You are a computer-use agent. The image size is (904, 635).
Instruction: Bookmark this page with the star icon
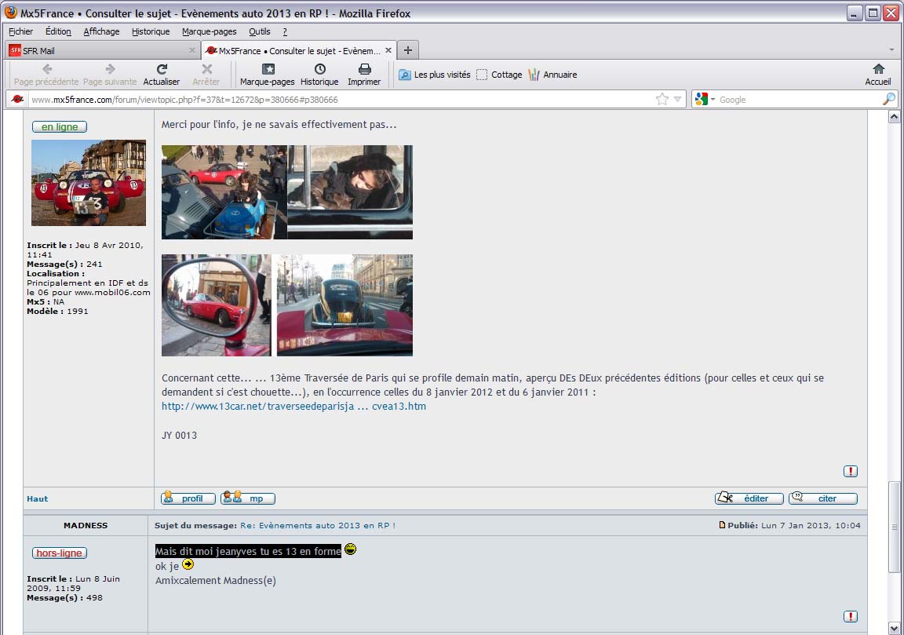pyautogui.click(x=662, y=99)
